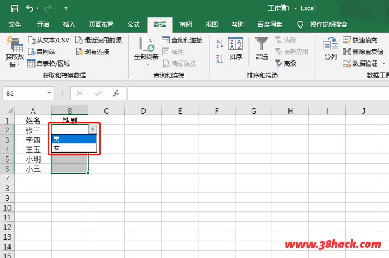The image size is (389, 258).
Task: Click the 筛选 (Filter) funnel icon
Action: [x=262, y=44]
